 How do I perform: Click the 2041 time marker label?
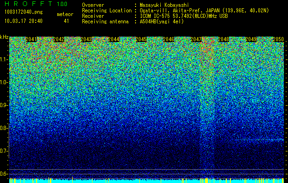31,39
